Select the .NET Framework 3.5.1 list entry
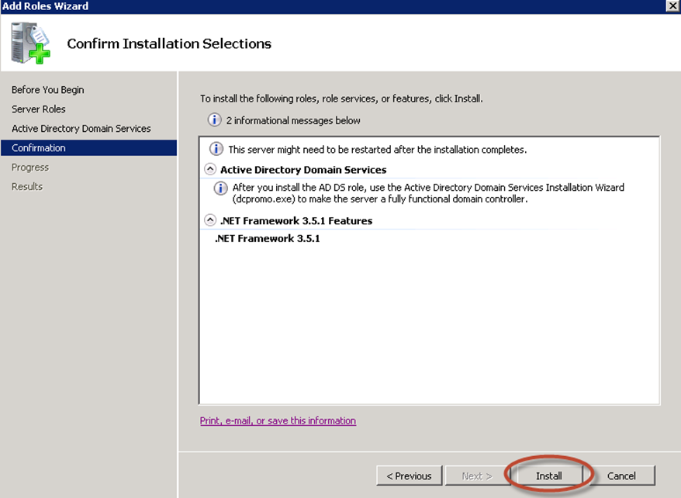Screen dimensions: 681x498 267,238
